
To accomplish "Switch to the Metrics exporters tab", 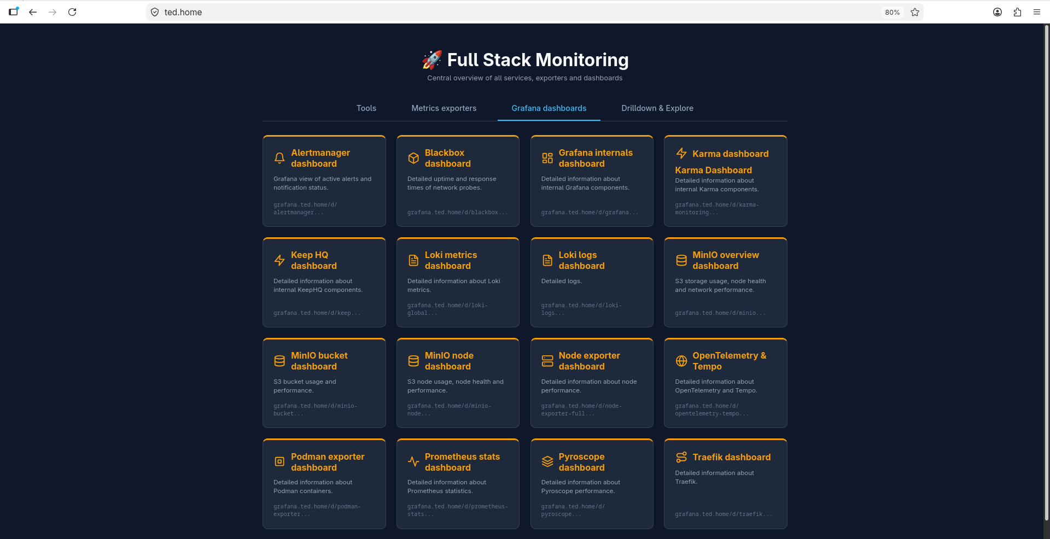I will (444, 108).
